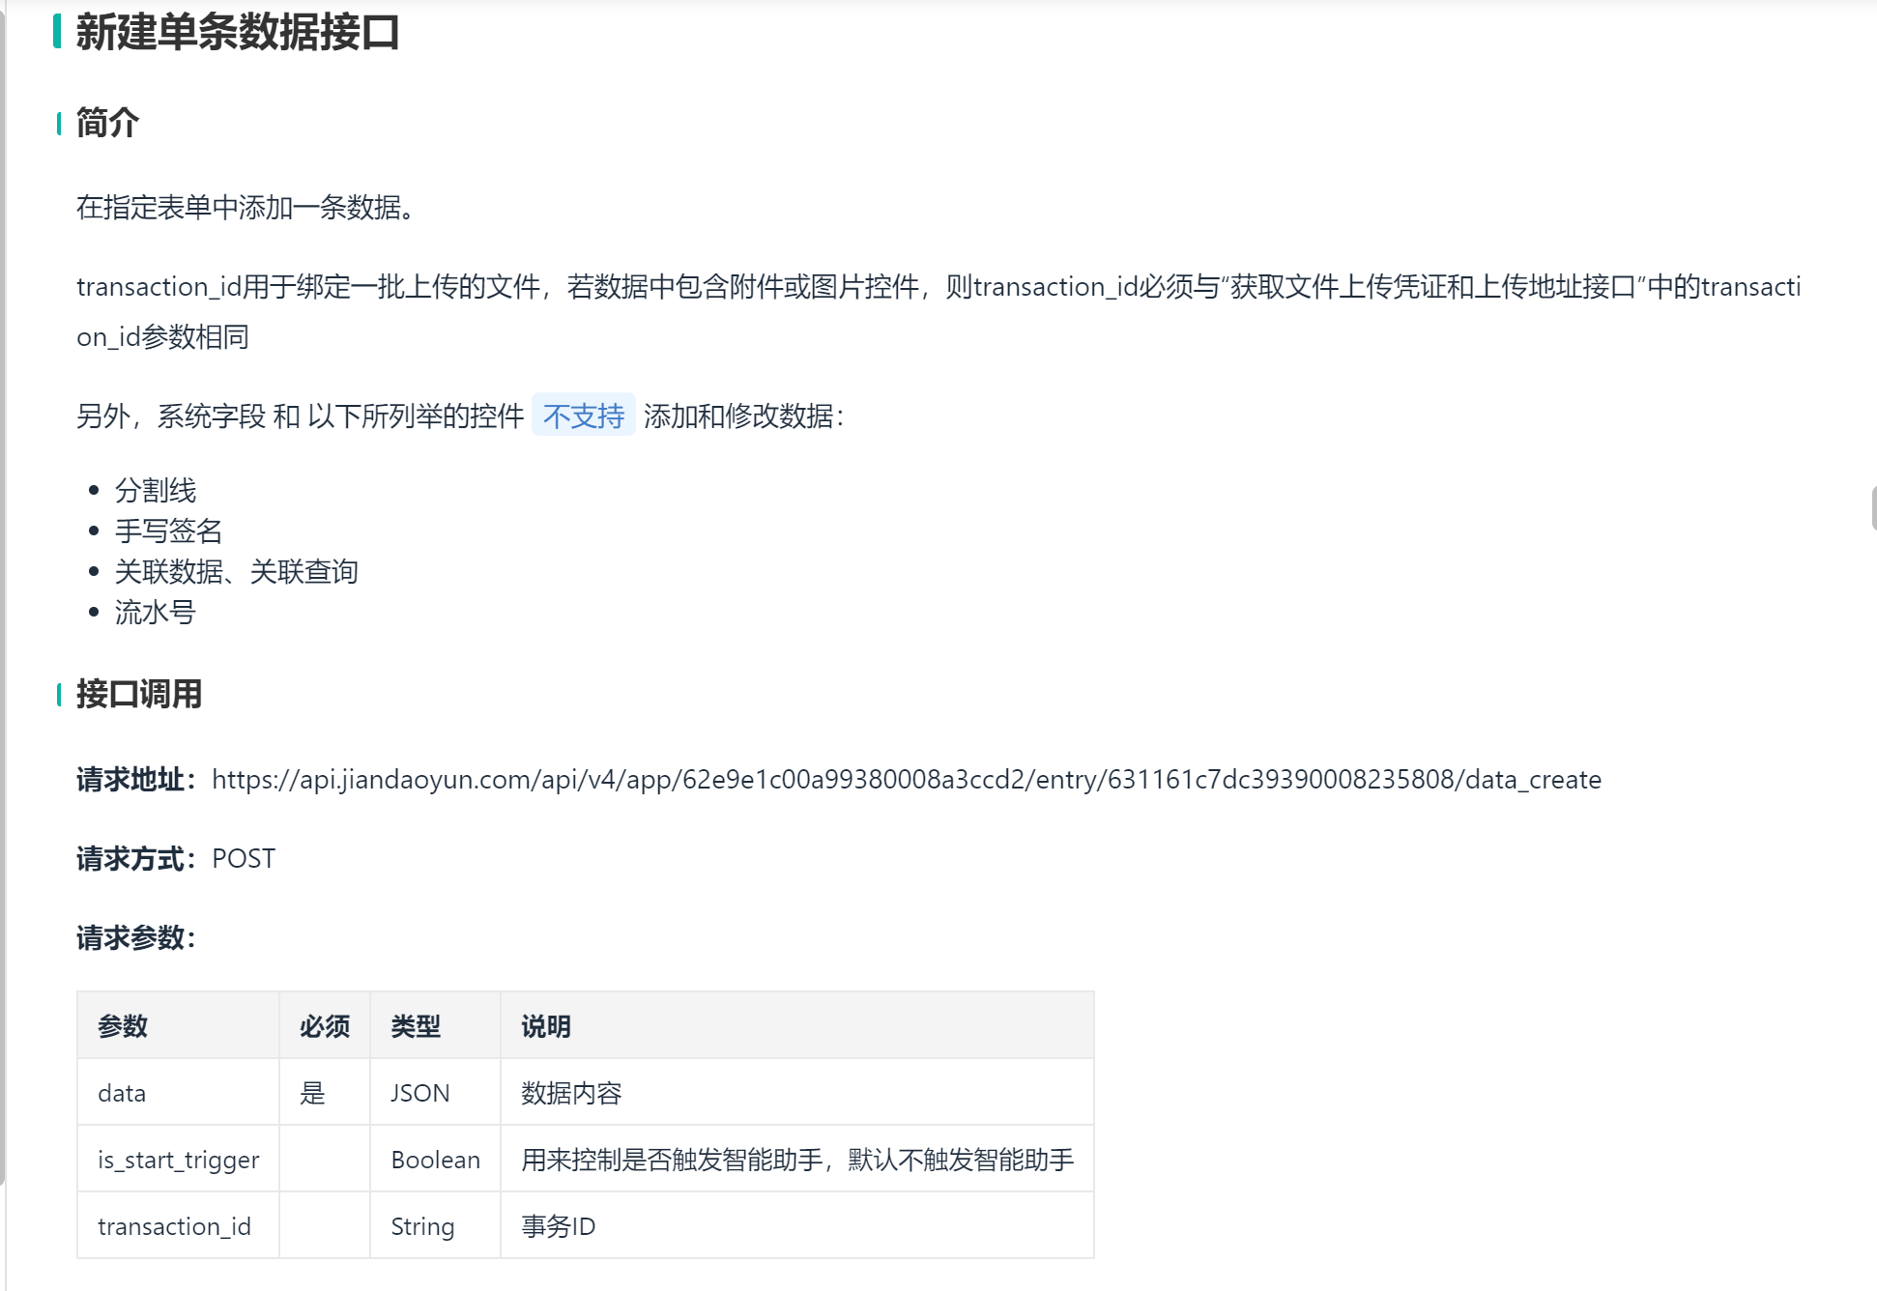Click the 接口调用 section heading
1877x1291 pixels.
click(x=138, y=694)
